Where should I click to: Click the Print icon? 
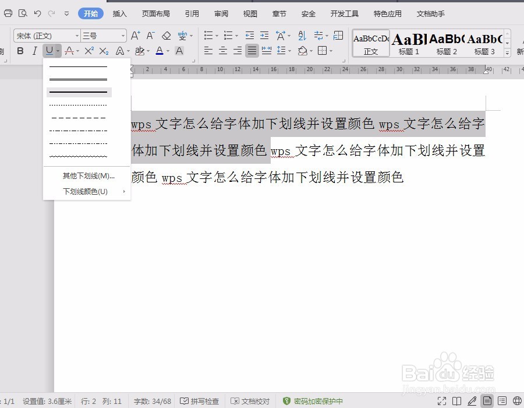click(x=8, y=13)
